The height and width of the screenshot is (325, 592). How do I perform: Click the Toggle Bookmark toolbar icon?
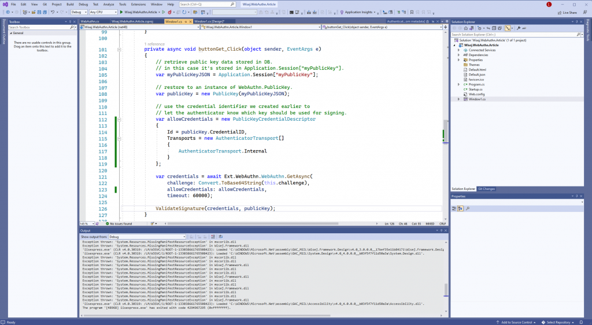pyautogui.click(x=412, y=12)
